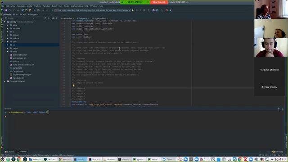Switch to the cryptovilid.rs editor tab
The width and height of the screenshot is (288, 162).
pyautogui.click(x=100, y=18)
